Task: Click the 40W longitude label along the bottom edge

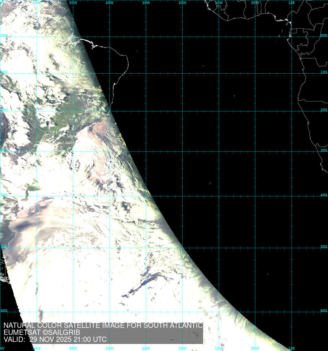Action: click(109, 348)
